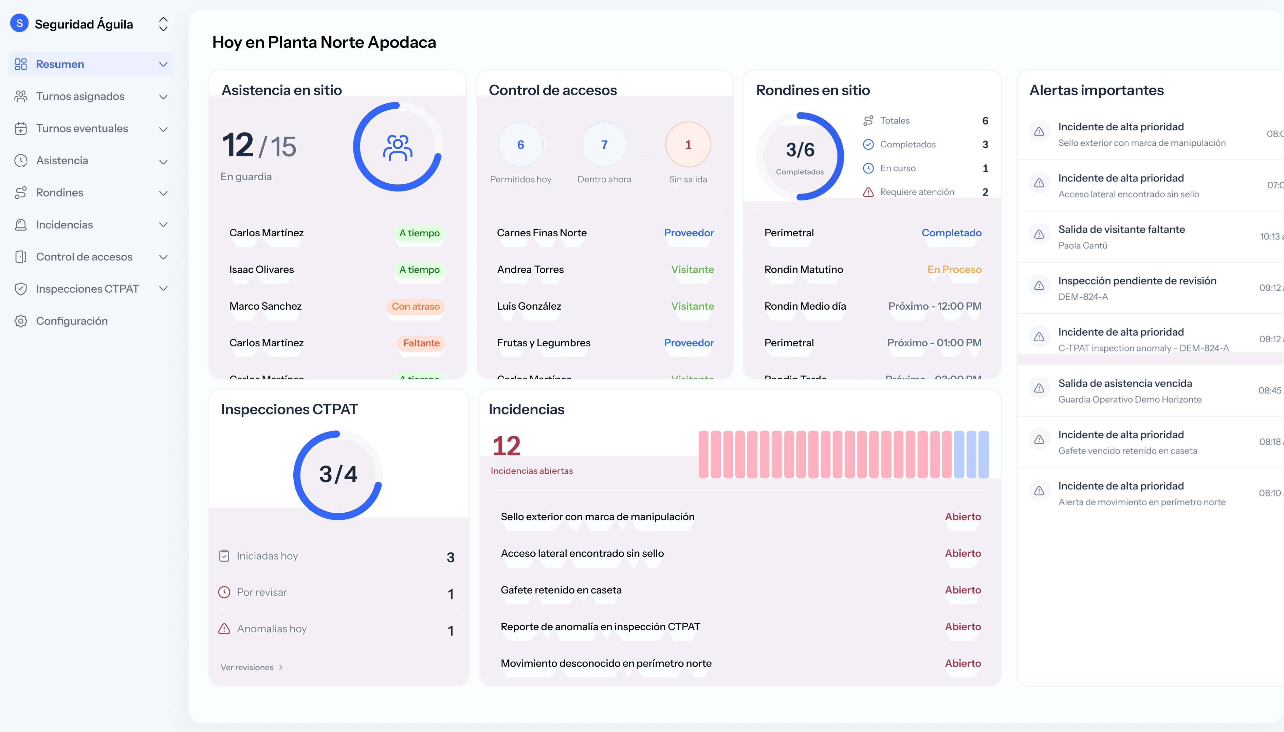Click the Totales route icon in Rondines
The image size is (1284, 732).
coord(868,121)
